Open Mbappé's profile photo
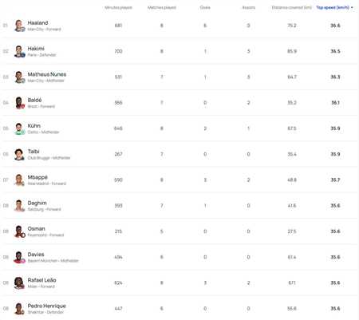The image size is (359, 320). point(19,180)
